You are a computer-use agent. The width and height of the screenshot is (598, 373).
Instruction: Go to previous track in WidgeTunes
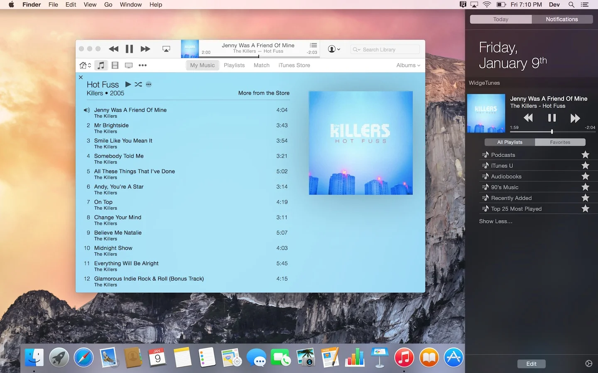(x=528, y=118)
